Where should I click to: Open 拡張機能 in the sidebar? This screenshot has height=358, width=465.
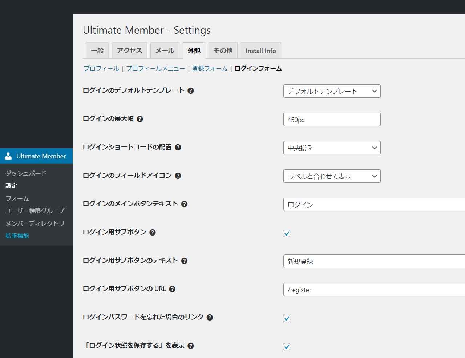tap(17, 236)
